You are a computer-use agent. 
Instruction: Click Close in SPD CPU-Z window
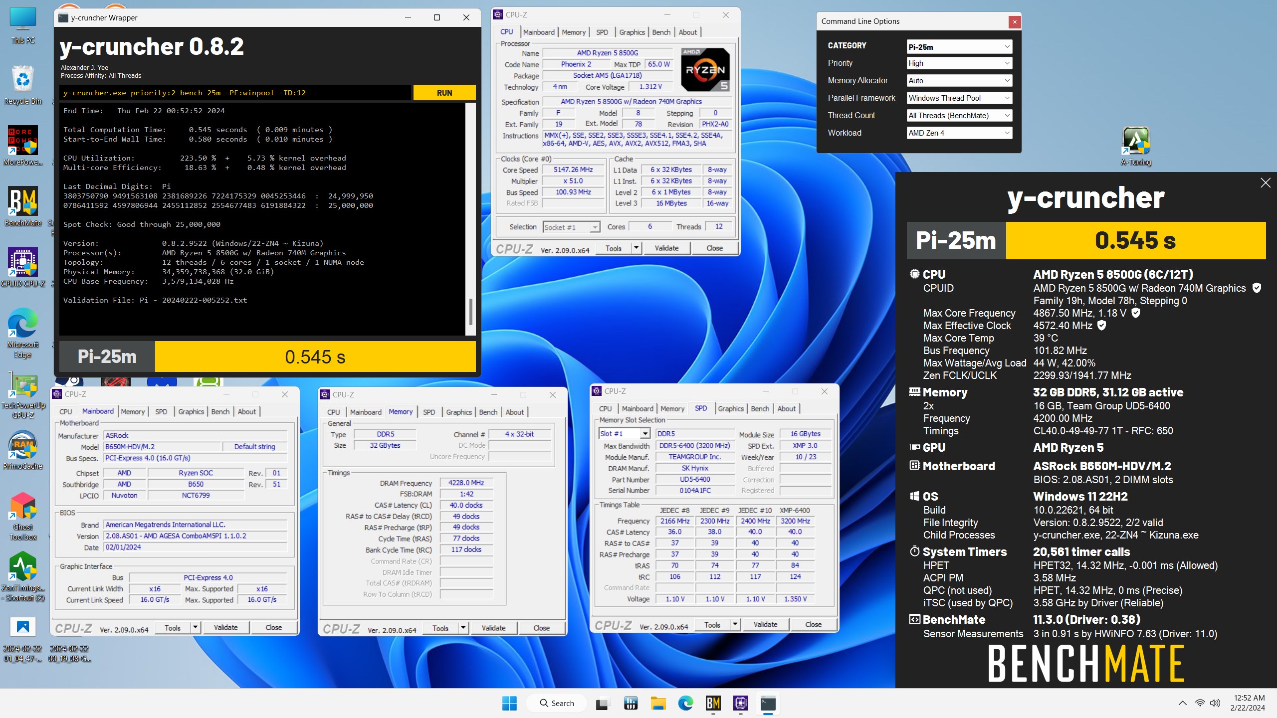click(x=813, y=624)
